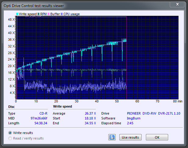This screenshot has height=148, width=188.
Task: Click the pink Buffer legend swatch
Action: pyautogui.click(x=49, y=14)
